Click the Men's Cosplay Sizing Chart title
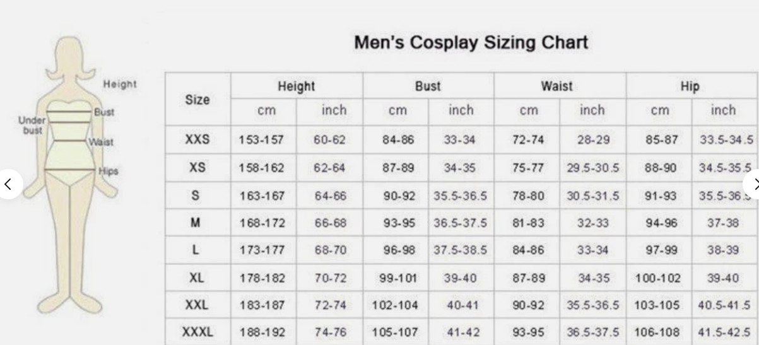Screen dimensions: 759x345 471,43
